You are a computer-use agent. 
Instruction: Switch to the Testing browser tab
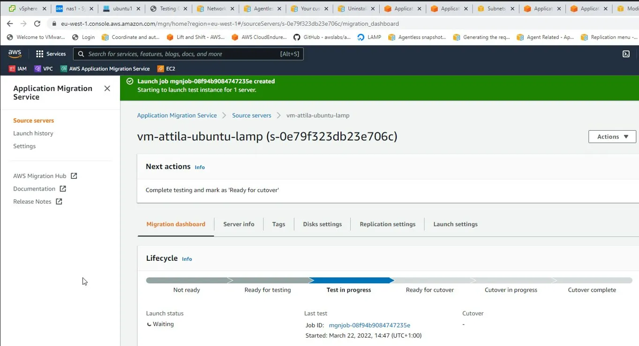pos(168,8)
